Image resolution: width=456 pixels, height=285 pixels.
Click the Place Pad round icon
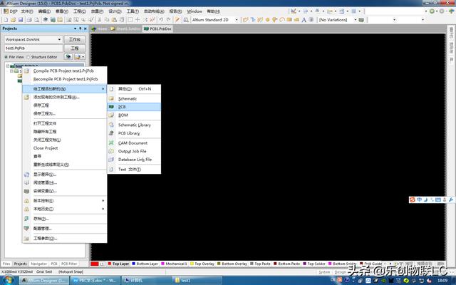click(267, 20)
